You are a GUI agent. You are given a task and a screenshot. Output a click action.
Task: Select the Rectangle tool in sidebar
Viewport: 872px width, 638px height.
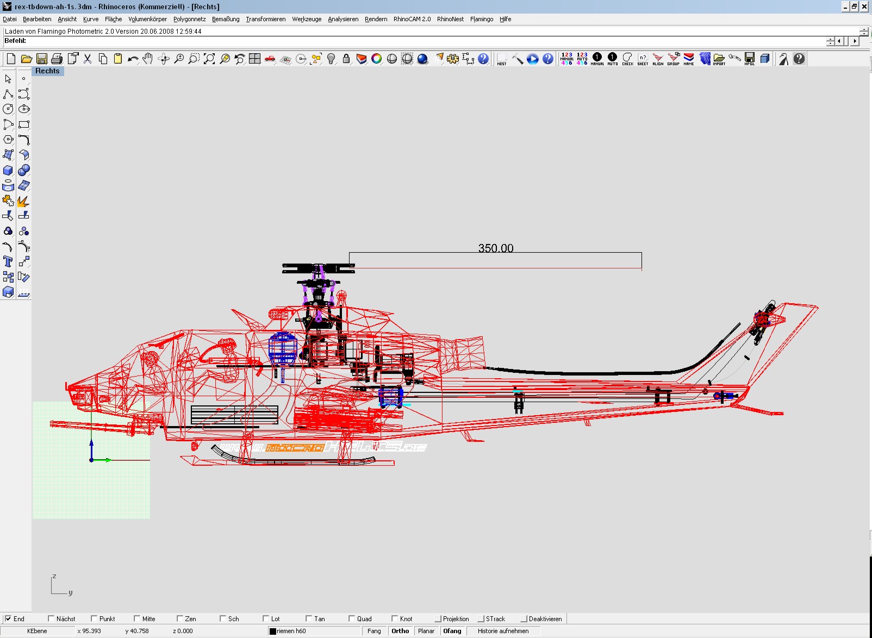click(x=23, y=124)
